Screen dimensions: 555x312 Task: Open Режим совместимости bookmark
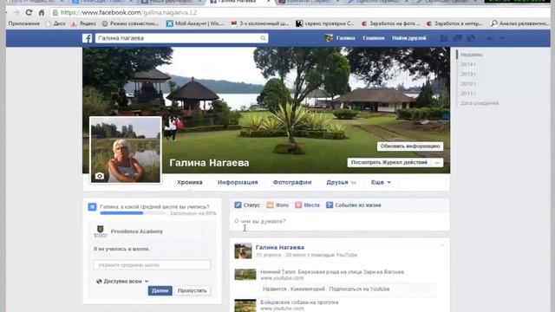pos(130,23)
